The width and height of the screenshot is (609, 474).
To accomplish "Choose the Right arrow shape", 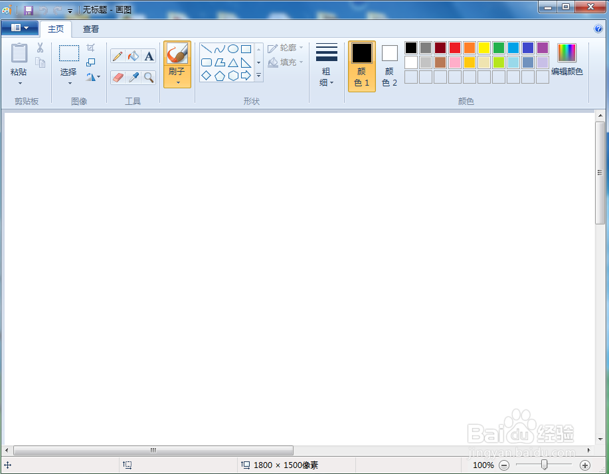I will pyautogui.click(x=246, y=75).
